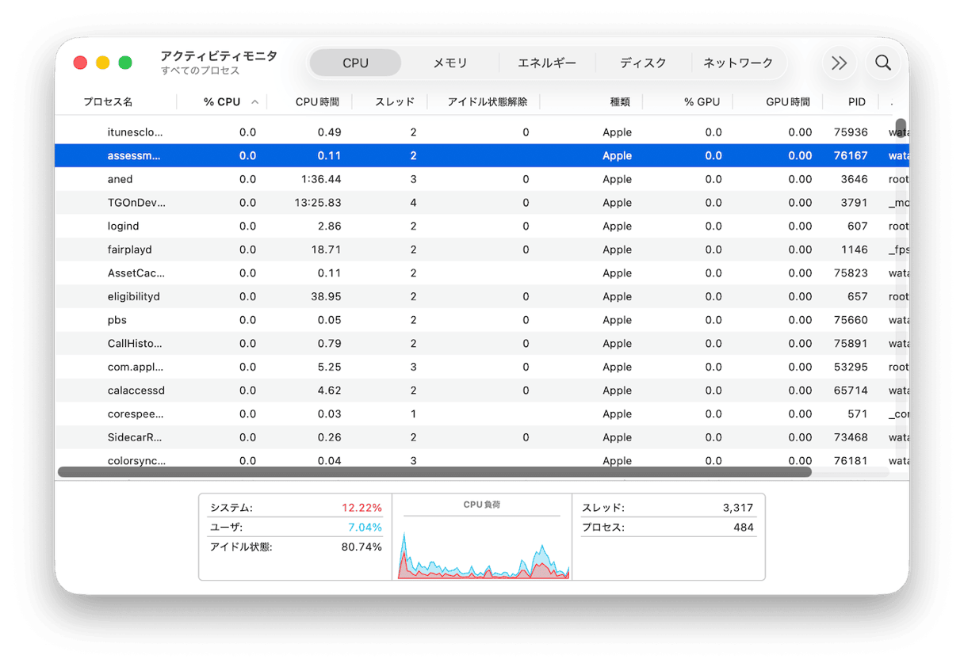This screenshot has width=964, height=667.
Task: Click the ユーザ 7.04% value
Action: coord(365,527)
